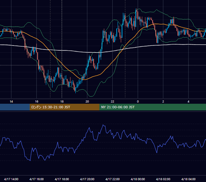
Task: Click the 4/18 04:00 date label
Action: [x=188, y=179]
